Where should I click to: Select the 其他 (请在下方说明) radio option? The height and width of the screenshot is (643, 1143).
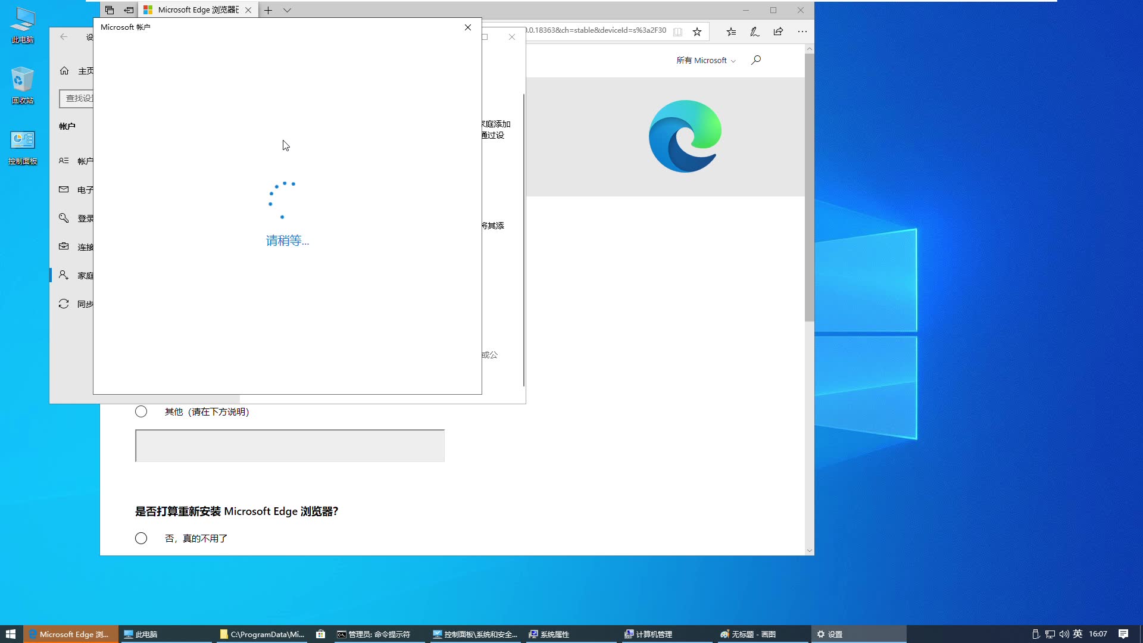pyautogui.click(x=141, y=412)
